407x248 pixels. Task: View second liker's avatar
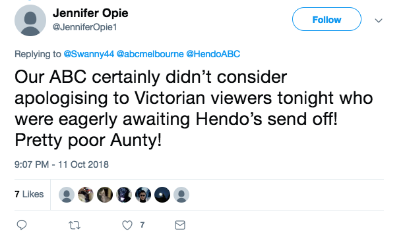tap(86, 195)
